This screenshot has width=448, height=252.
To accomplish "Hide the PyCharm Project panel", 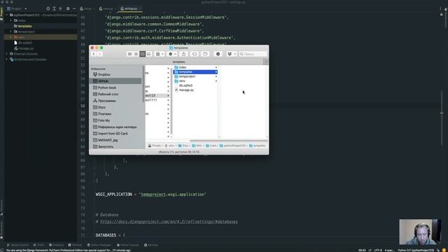I will pos(74,9).
